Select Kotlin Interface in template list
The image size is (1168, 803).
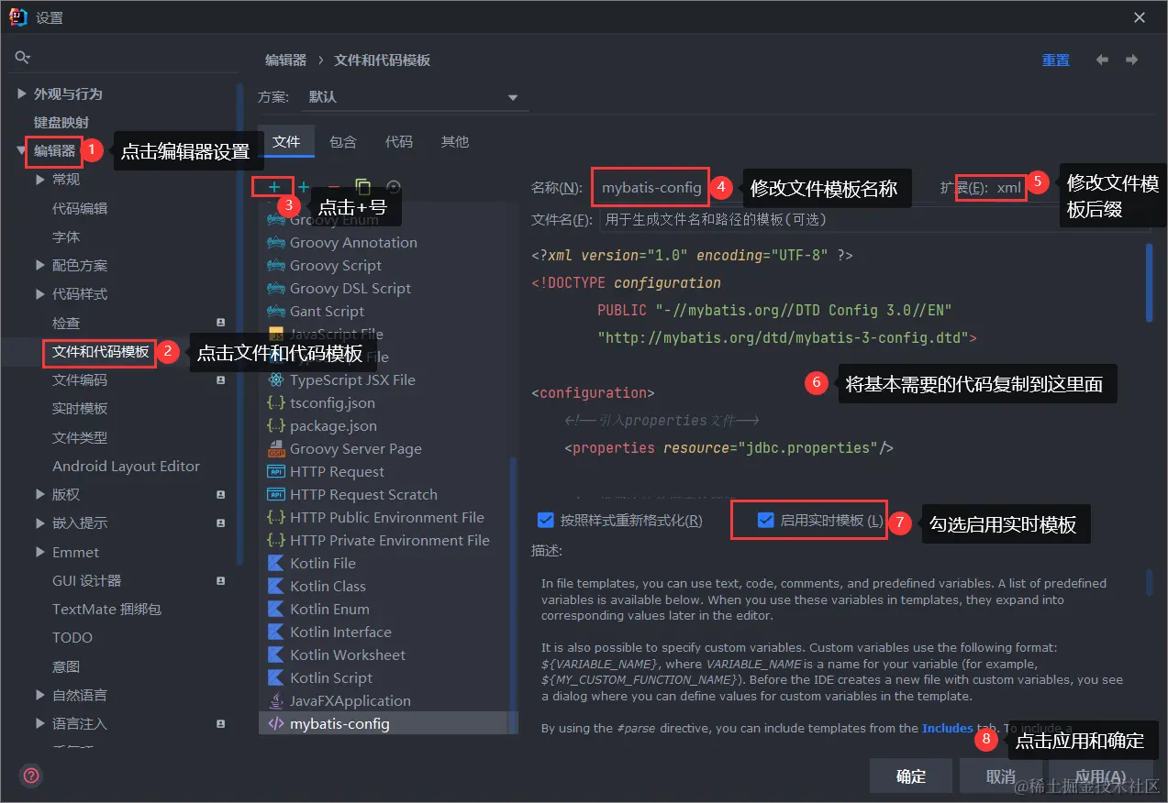click(x=340, y=632)
